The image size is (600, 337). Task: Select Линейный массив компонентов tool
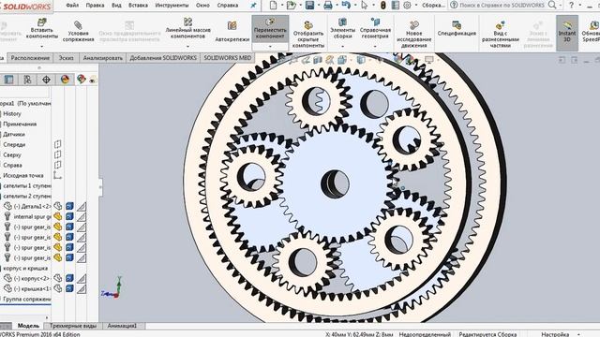[187, 29]
